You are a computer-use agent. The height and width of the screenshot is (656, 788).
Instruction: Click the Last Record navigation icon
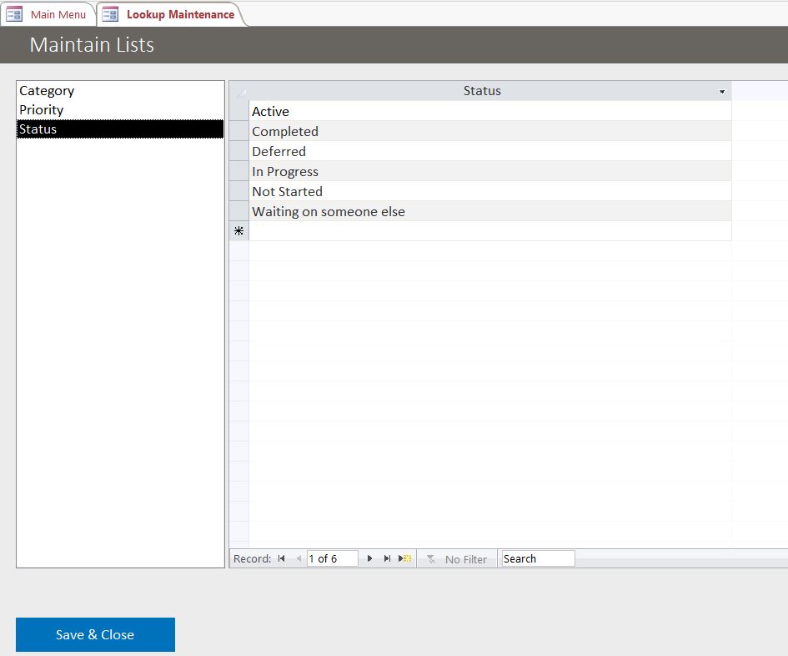click(386, 558)
